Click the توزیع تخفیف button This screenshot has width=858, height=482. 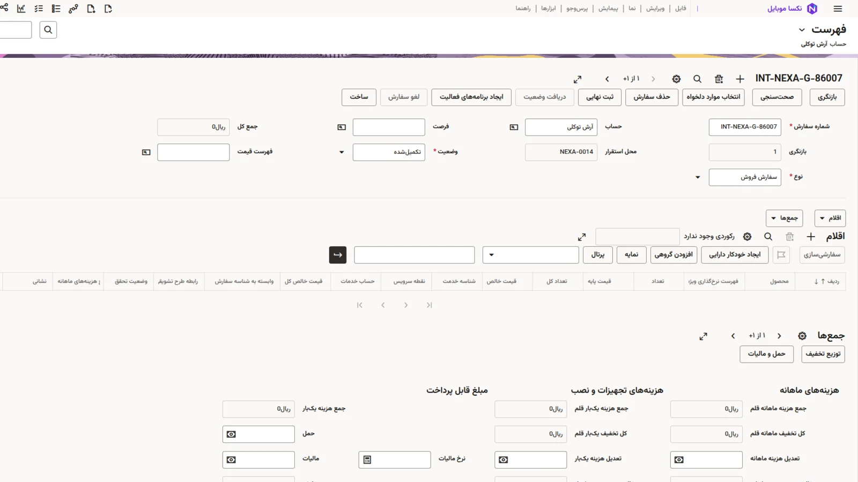[823, 354]
